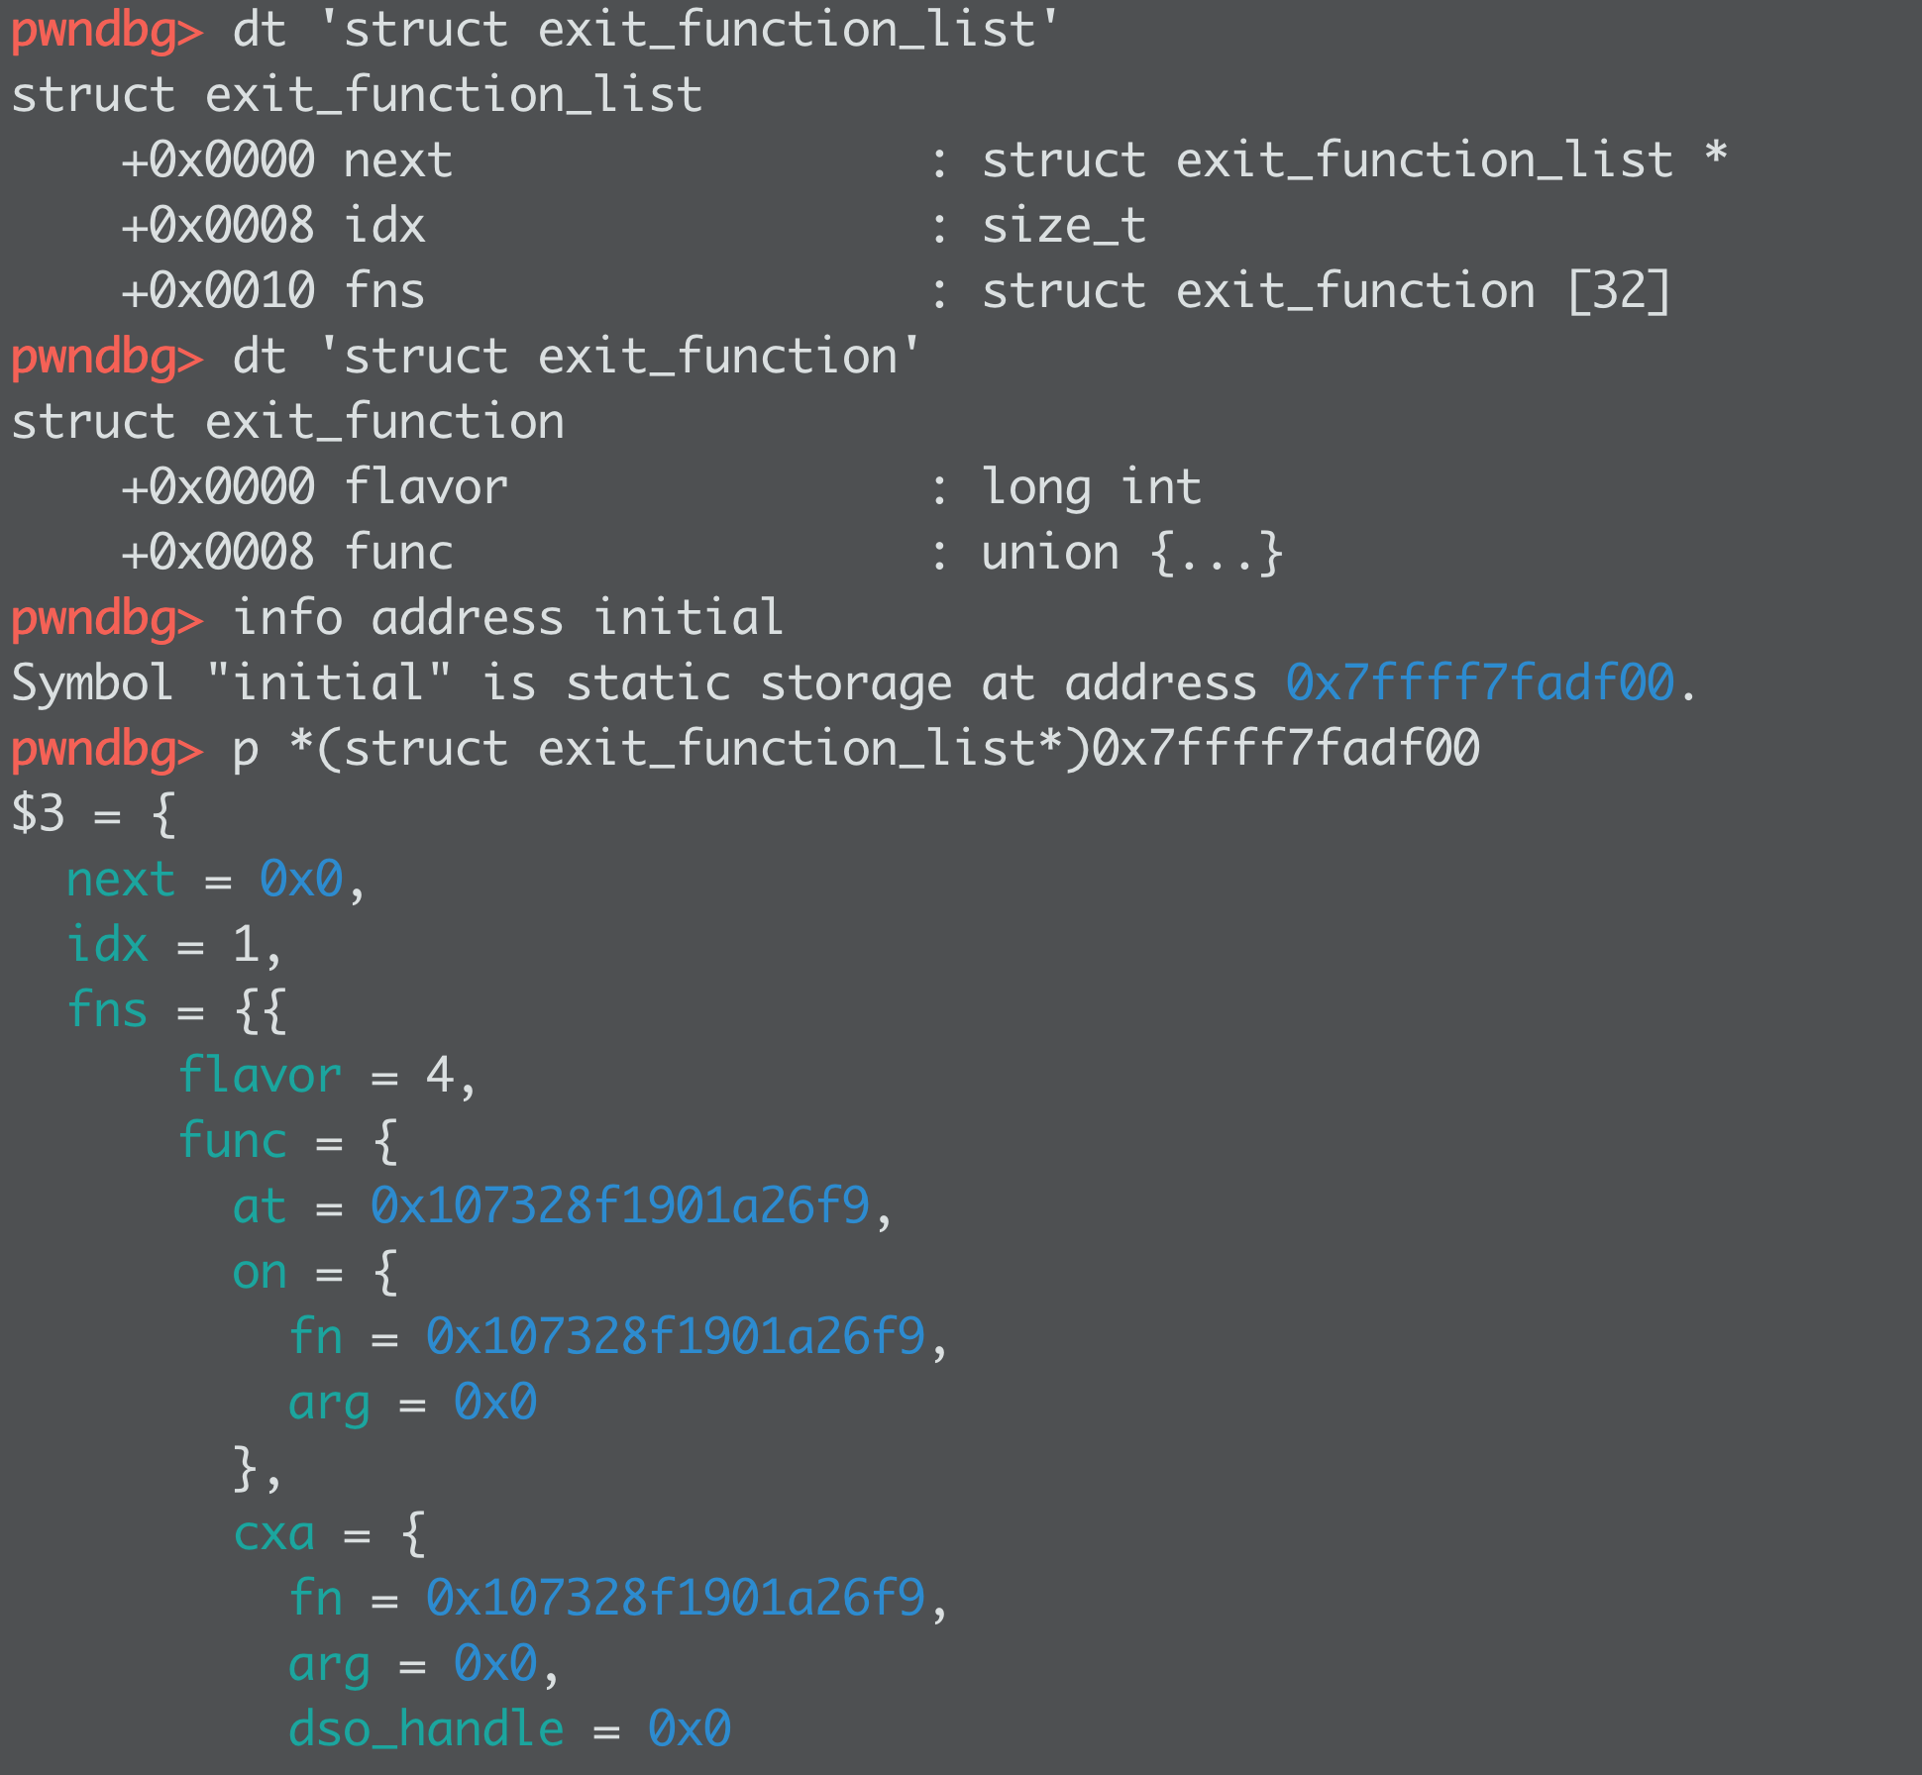Click the 'cxa' union member name
Viewport: 1922px width, 1775px height.
point(273,1533)
